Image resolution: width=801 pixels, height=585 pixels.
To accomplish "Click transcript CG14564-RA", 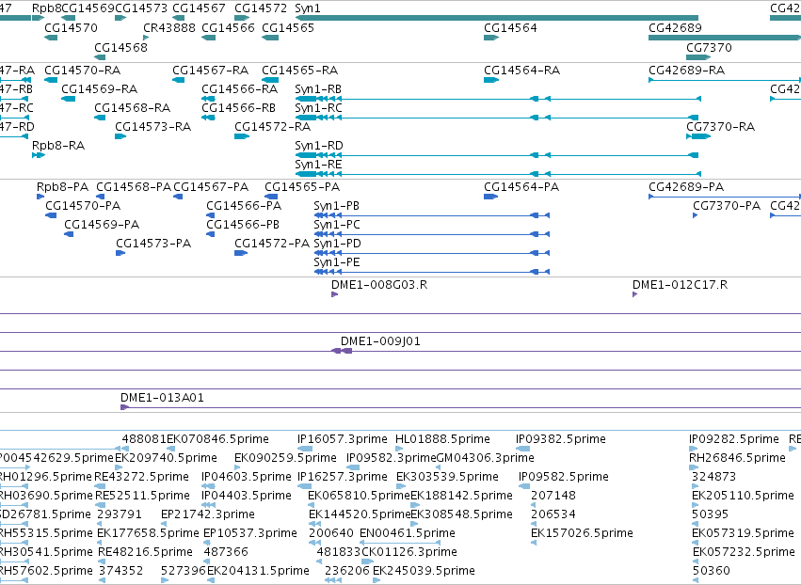I will [x=491, y=80].
